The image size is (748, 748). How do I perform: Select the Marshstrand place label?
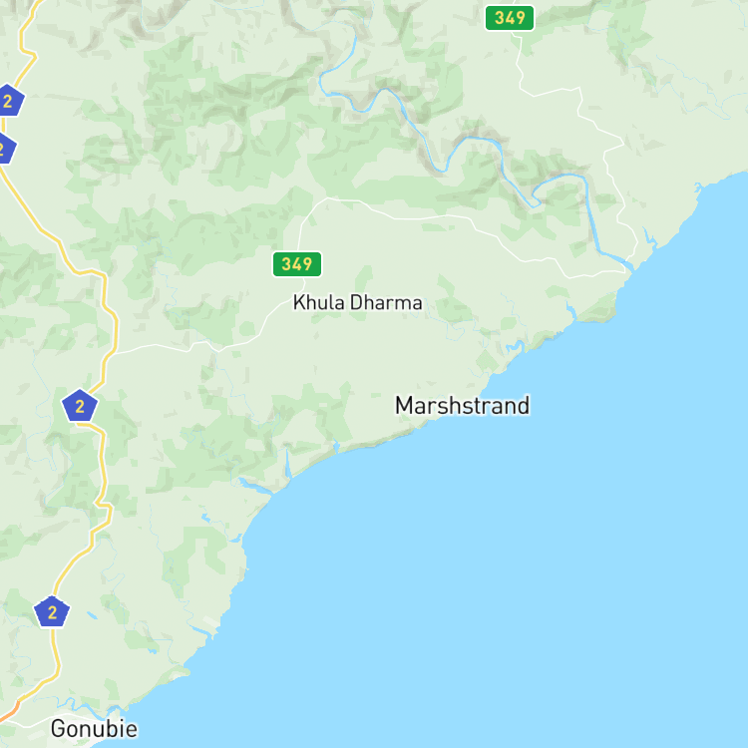462,406
